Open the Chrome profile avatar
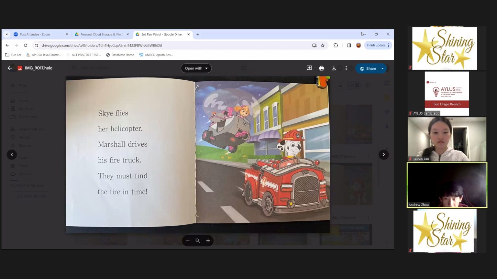The width and height of the screenshot is (497, 279). 359,45
